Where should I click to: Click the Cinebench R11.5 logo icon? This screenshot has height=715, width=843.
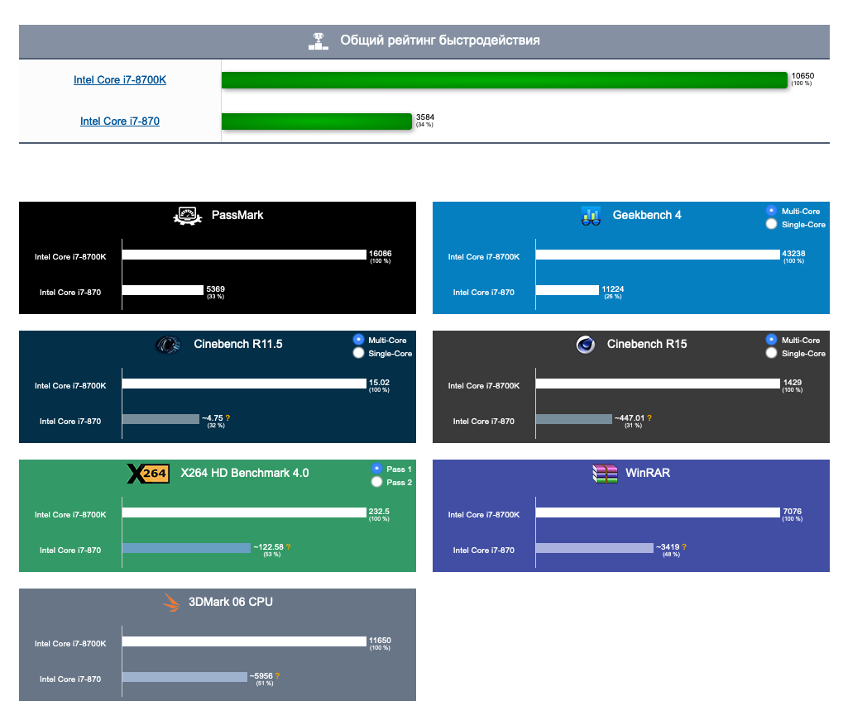(168, 345)
